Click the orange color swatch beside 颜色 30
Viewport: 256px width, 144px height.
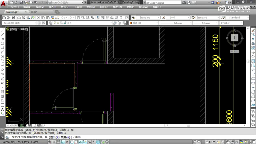click(x=131, y=23)
